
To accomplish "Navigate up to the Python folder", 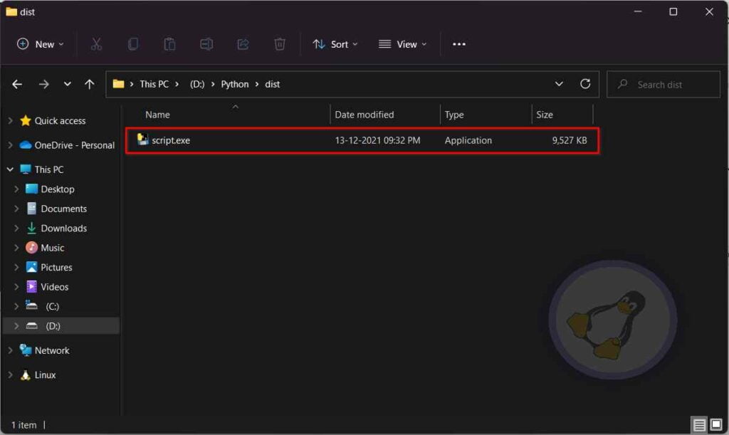I will 89,83.
